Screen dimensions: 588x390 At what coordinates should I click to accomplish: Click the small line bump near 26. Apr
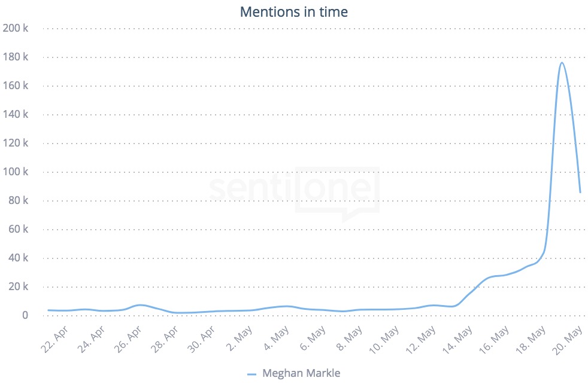point(140,305)
